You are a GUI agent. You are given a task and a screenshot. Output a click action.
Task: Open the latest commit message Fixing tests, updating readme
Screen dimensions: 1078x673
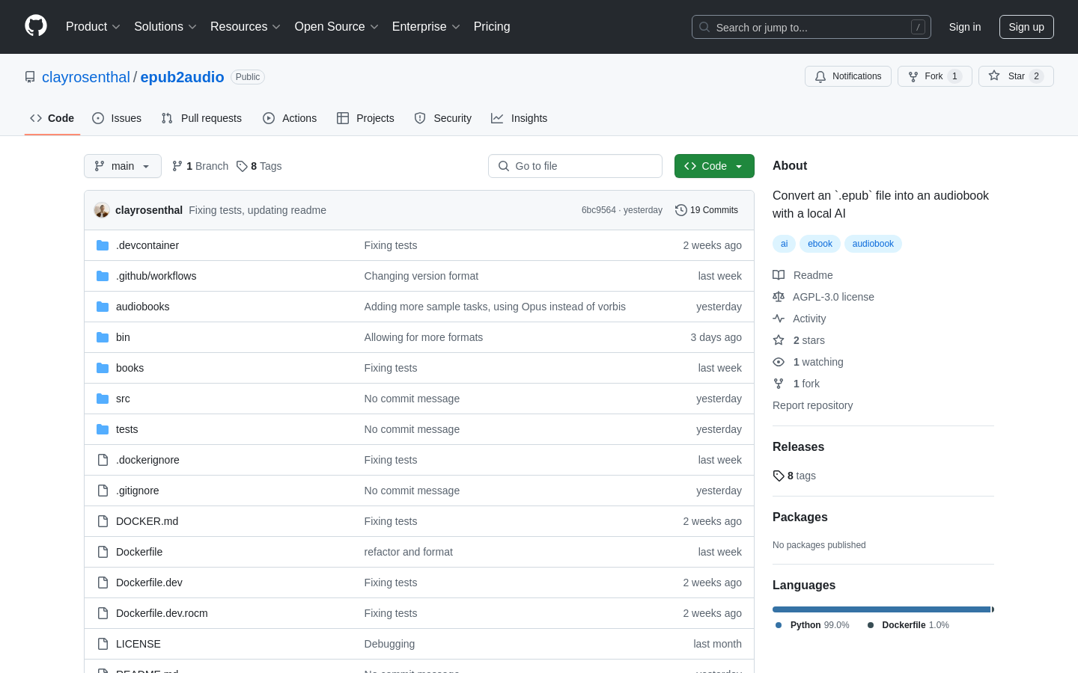[258, 210]
